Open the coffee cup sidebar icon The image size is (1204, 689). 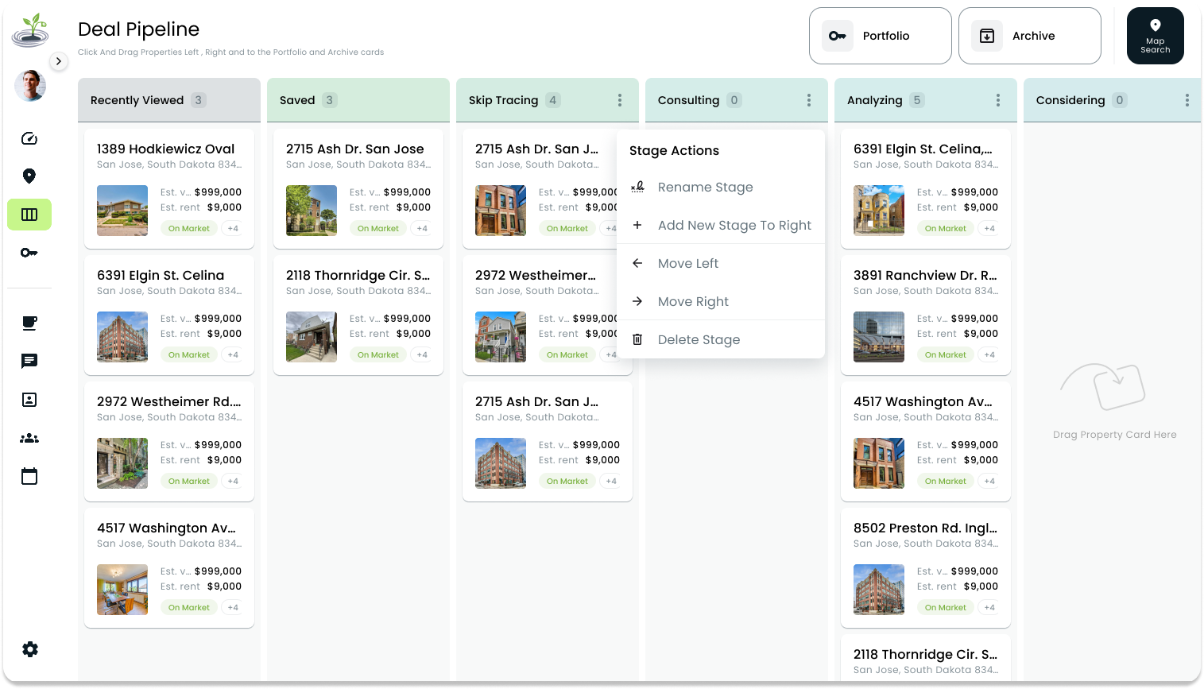click(x=29, y=323)
